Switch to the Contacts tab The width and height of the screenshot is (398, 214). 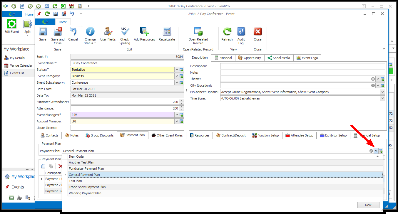pos(49,135)
